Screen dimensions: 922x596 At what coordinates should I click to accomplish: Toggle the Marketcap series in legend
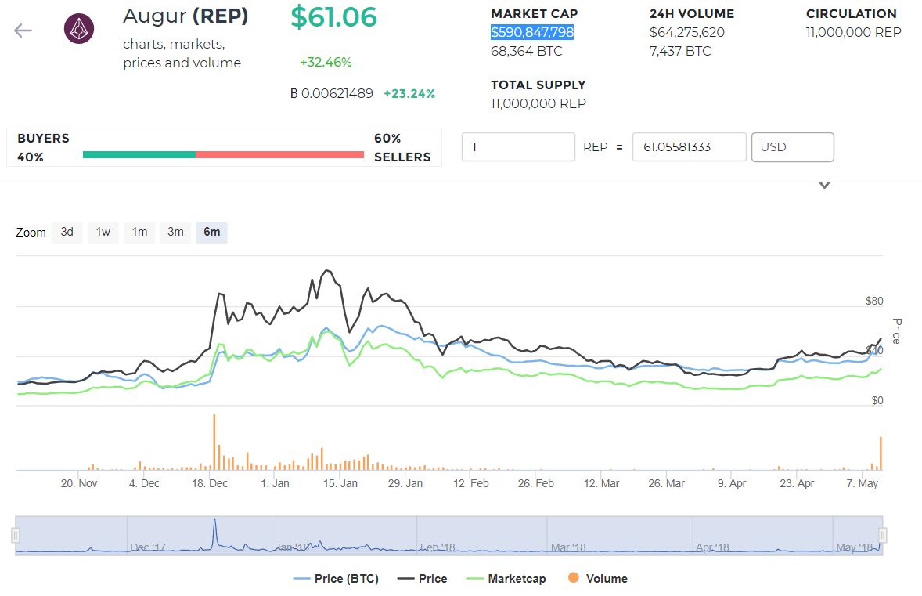pos(506,578)
